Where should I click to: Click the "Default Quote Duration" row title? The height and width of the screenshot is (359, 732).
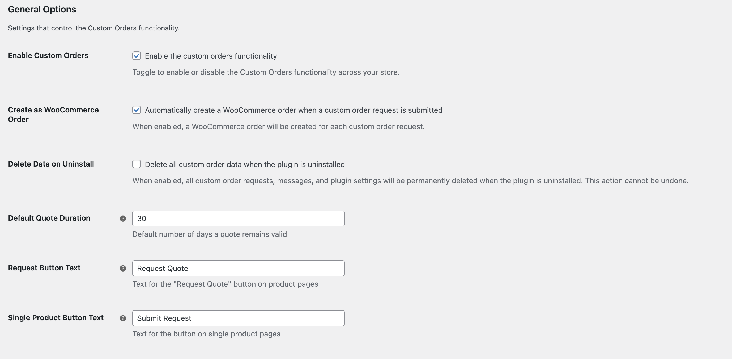[x=49, y=218]
